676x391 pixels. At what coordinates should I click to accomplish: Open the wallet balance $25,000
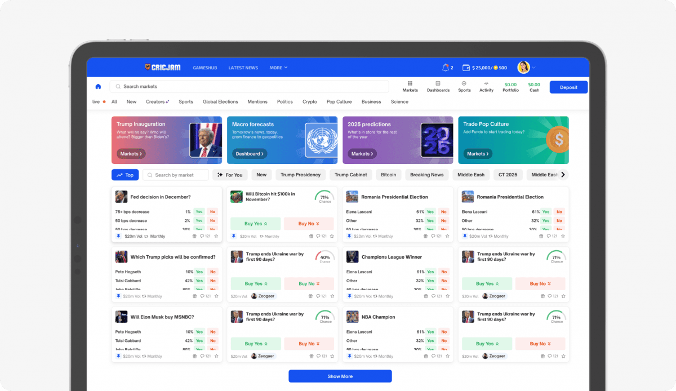(x=484, y=68)
